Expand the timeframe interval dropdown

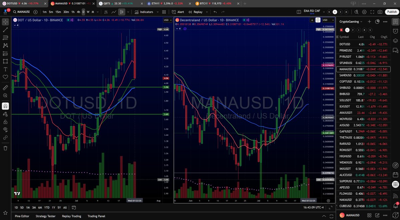(x=98, y=12)
